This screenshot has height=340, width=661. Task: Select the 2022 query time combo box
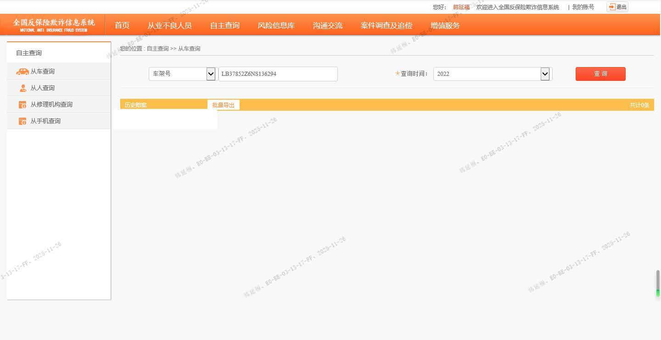[x=487, y=74]
